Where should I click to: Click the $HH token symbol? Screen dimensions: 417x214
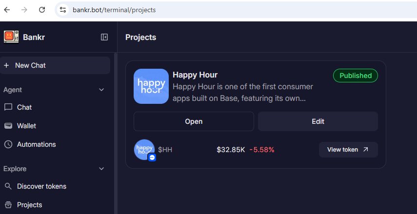click(165, 150)
